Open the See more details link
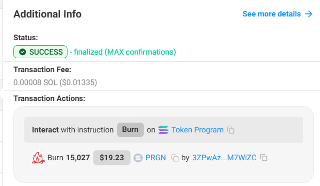Screen dimensions: 320x186 click(x=272, y=14)
